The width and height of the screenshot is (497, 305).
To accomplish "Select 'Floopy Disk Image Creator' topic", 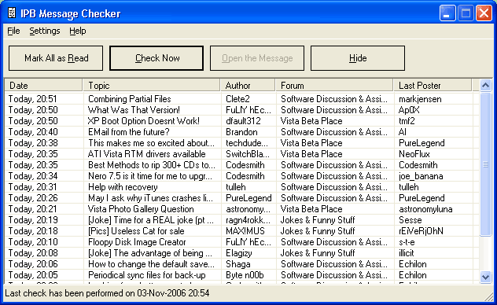I will 137,242.
